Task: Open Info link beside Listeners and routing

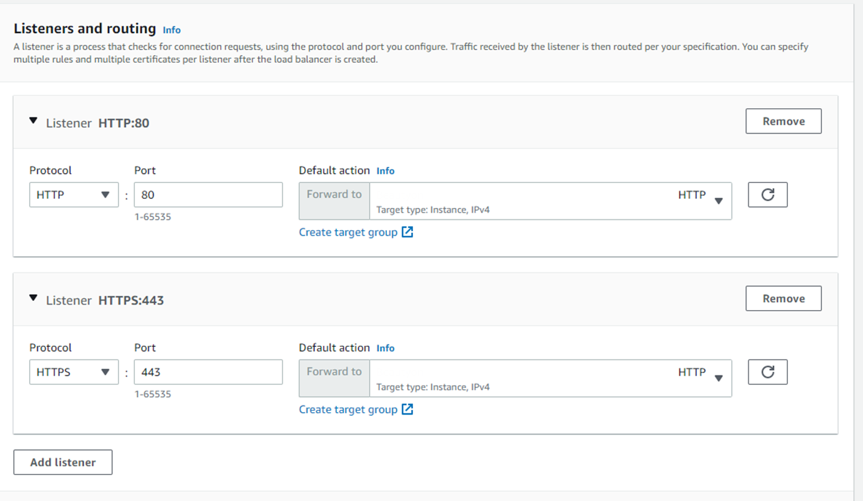Action: (172, 30)
